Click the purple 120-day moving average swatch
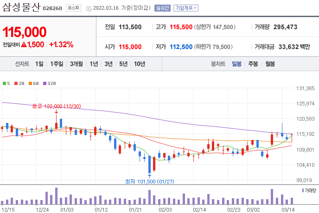Image resolution: width=319 pixels, height=213 pixels. pos(45,84)
